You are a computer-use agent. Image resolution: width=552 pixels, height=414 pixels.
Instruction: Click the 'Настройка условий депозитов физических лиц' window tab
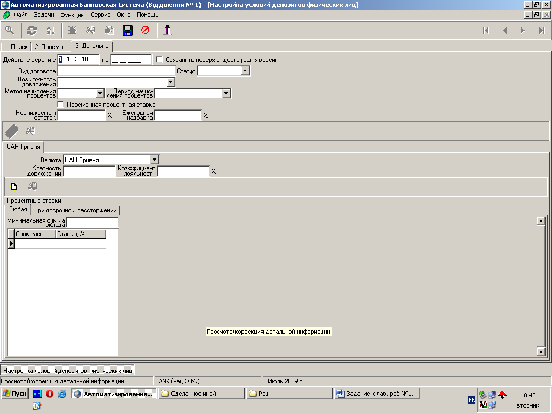tap(67, 371)
